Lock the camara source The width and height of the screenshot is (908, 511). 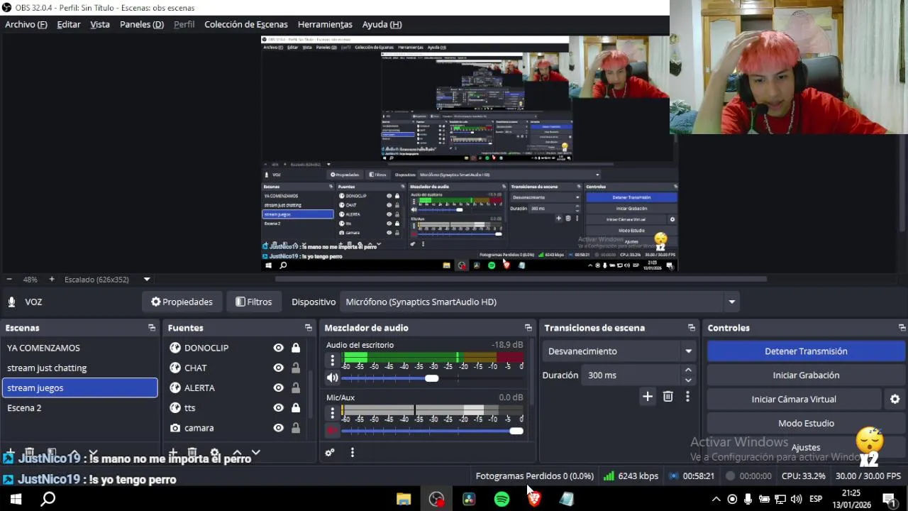[x=296, y=428]
